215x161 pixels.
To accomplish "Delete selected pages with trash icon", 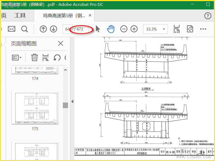I will pos(34,57).
